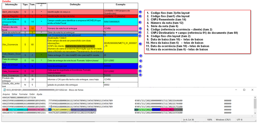
Task: Click the line ending with 0000003/11/2022174400
Action: tap(117, 104)
